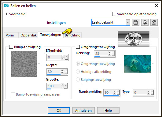This screenshot has width=162, height=117.
Task: Click the Grootte value field showing 100
Action: pos(54,86)
